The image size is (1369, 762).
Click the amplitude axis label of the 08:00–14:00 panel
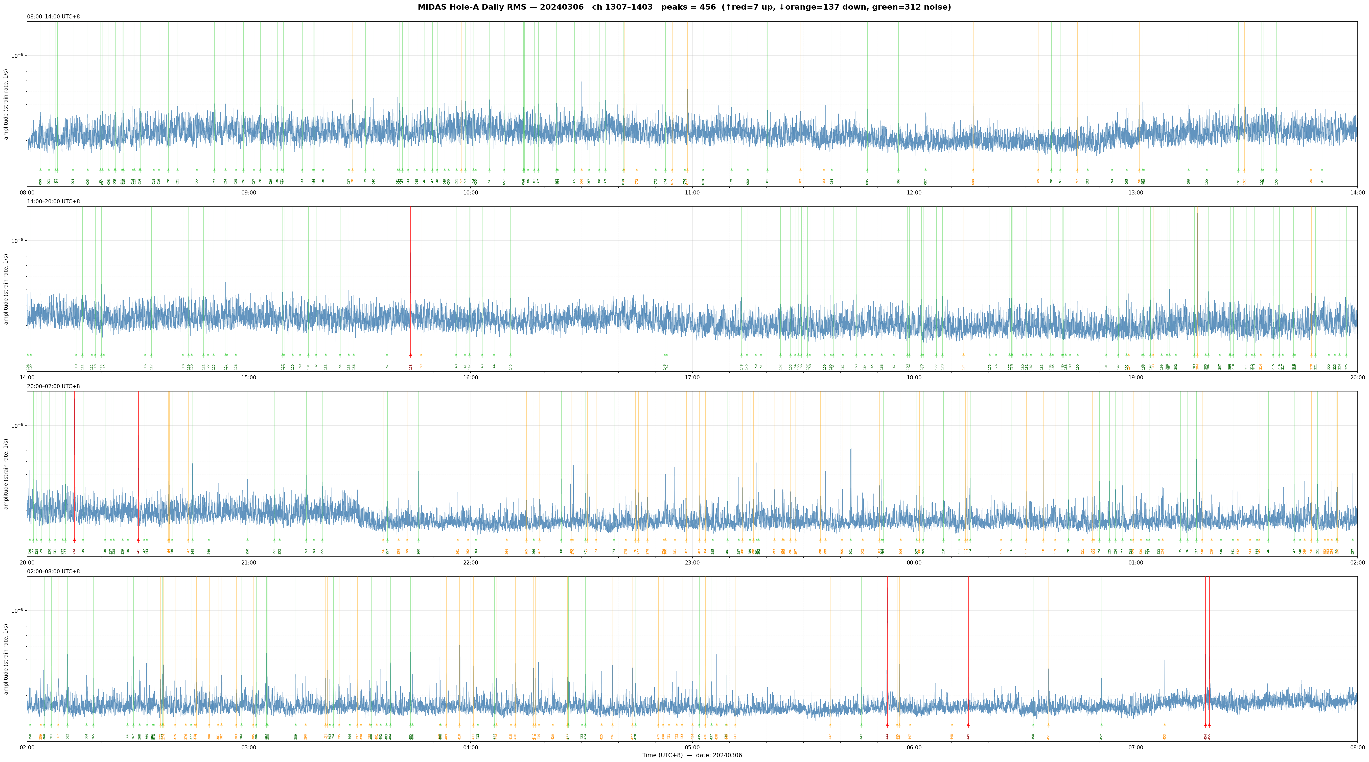pyautogui.click(x=6, y=104)
